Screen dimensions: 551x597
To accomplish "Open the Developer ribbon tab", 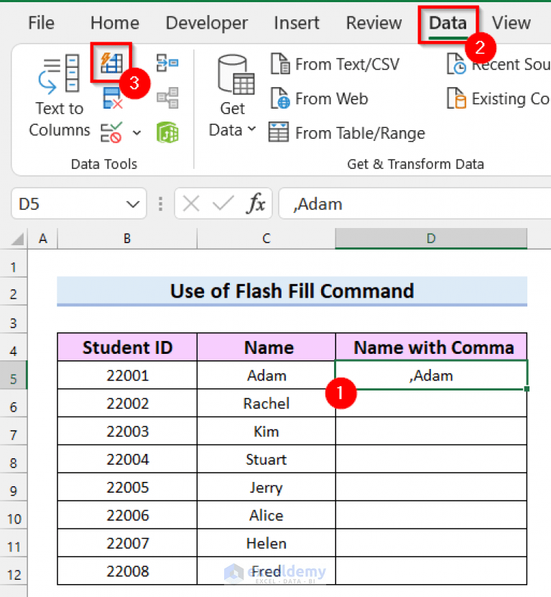I will click(x=206, y=22).
